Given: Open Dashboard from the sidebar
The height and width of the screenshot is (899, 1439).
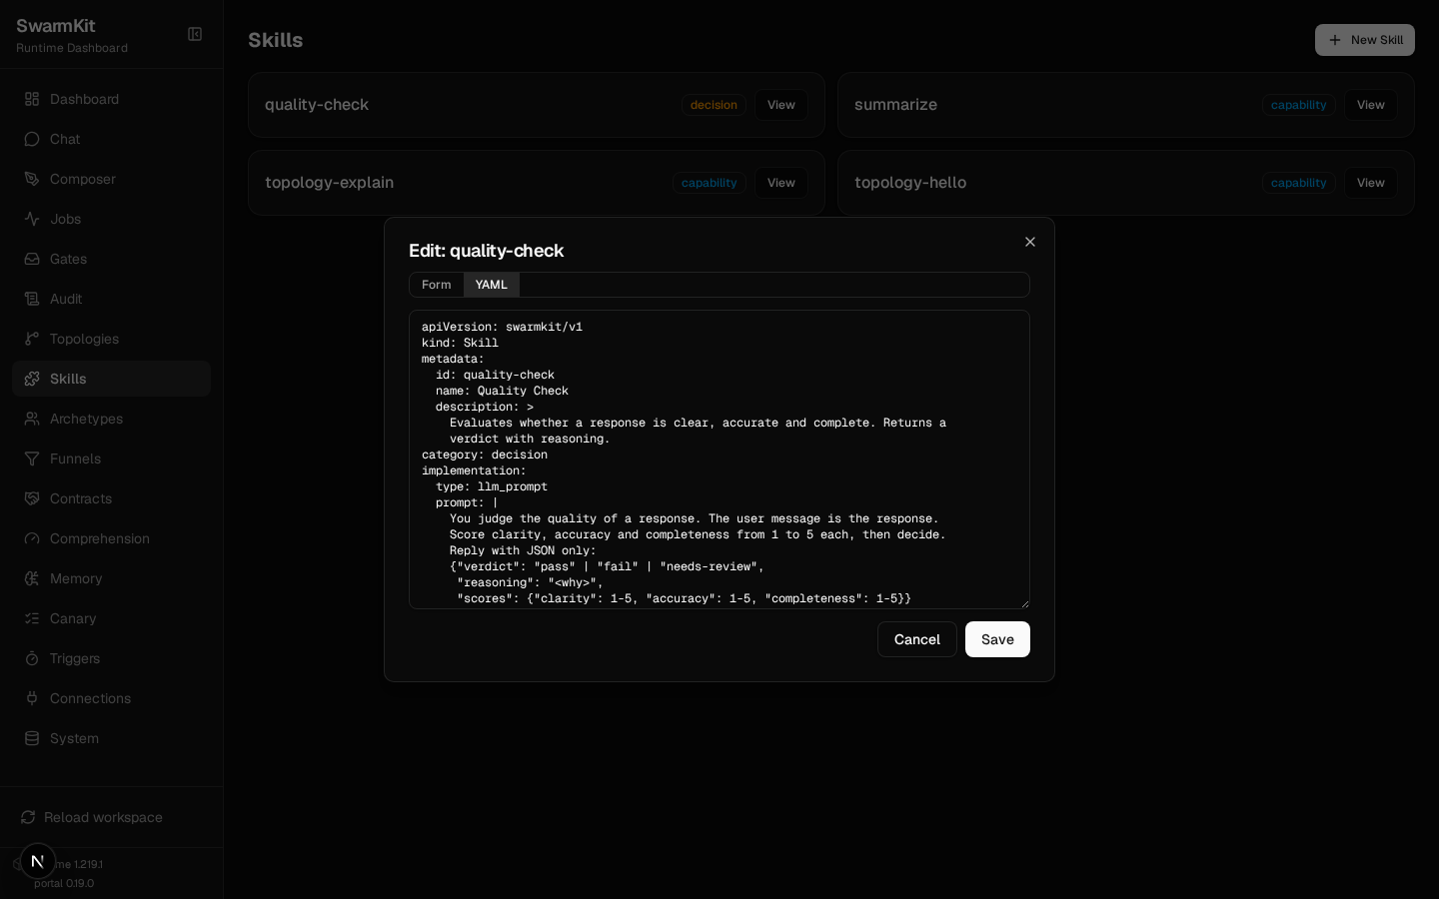Looking at the screenshot, I should 112,99.
